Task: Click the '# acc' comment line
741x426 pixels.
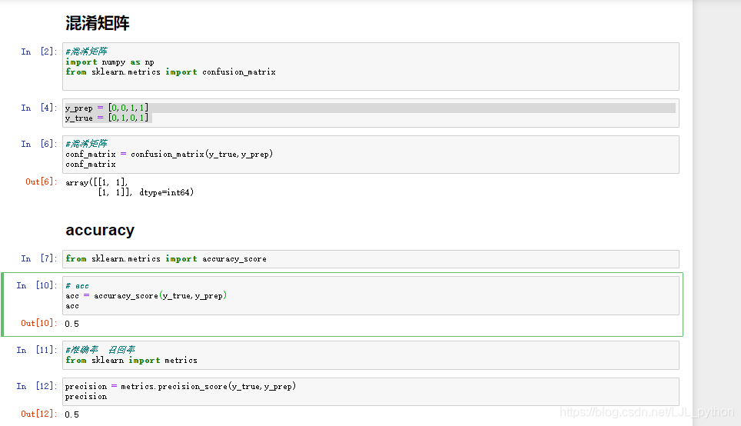Action: point(77,286)
